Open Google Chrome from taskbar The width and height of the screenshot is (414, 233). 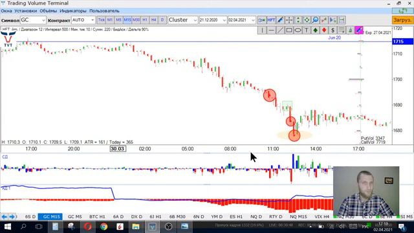103,227
